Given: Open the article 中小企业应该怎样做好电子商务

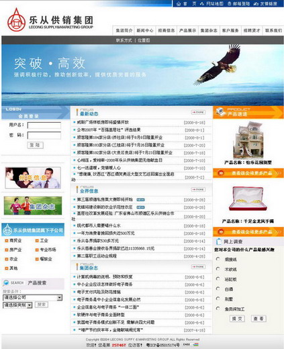Looking at the screenshot, I should (105, 285).
